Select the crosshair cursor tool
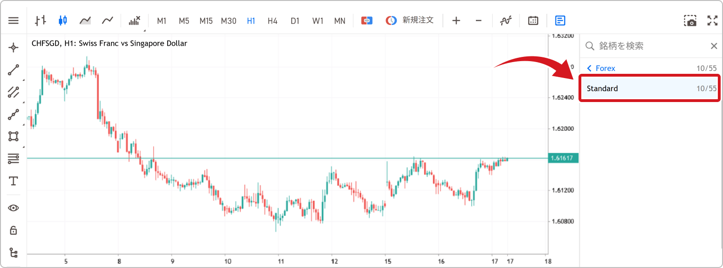This screenshot has width=723, height=268. click(x=13, y=47)
